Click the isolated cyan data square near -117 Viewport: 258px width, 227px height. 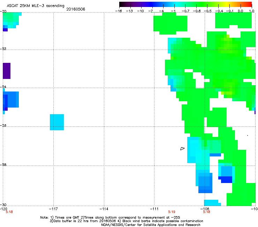click(57, 122)
